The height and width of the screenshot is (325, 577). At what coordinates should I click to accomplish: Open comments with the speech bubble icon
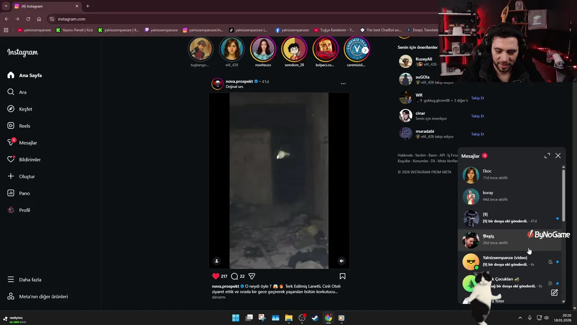(234, 276)
